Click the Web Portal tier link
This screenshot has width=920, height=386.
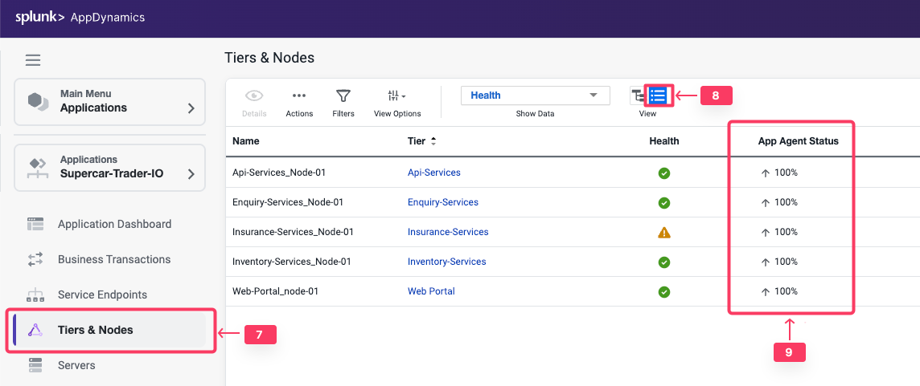(x=431, y=291)
